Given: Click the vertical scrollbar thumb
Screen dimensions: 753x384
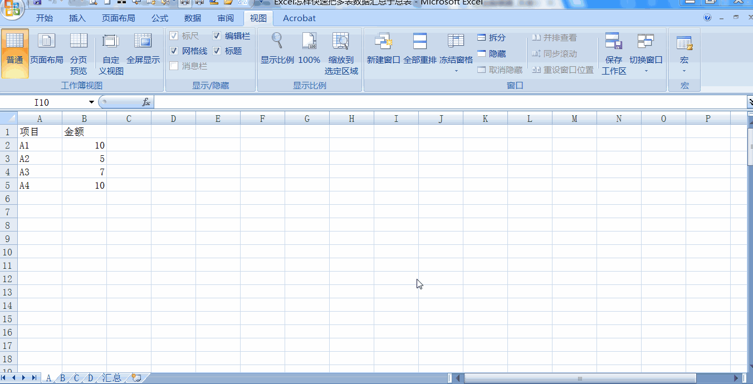Looking at the screenshot, I should [x=750, y=147].
